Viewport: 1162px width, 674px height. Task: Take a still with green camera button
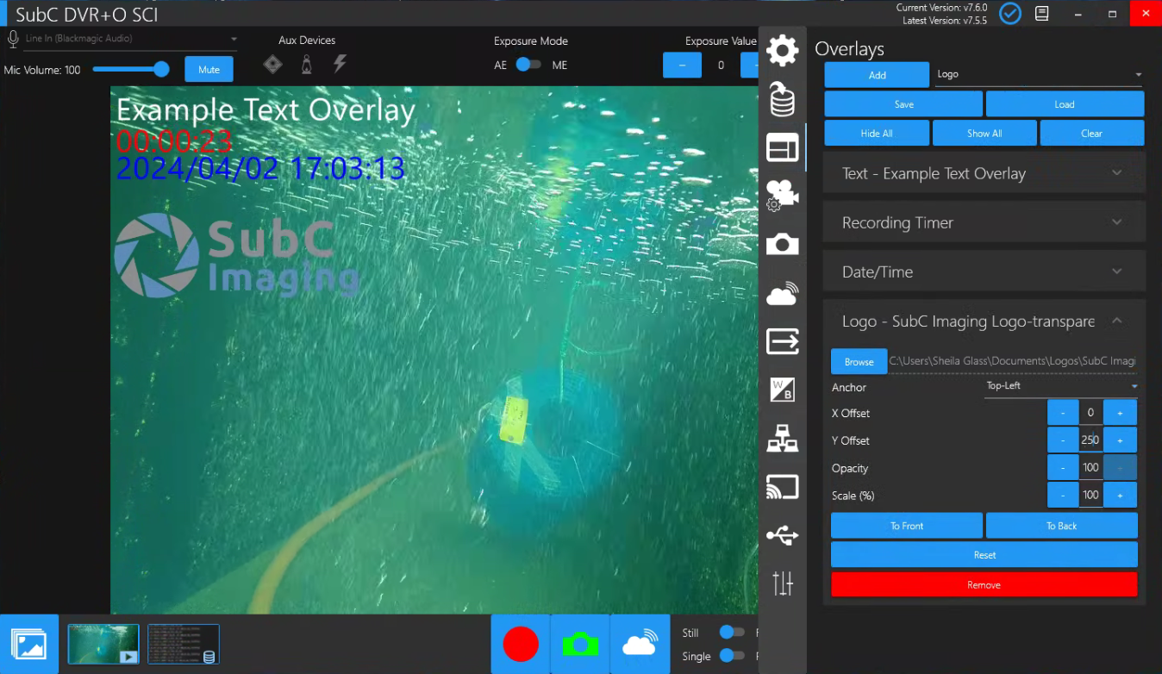[x=580, y=644]
